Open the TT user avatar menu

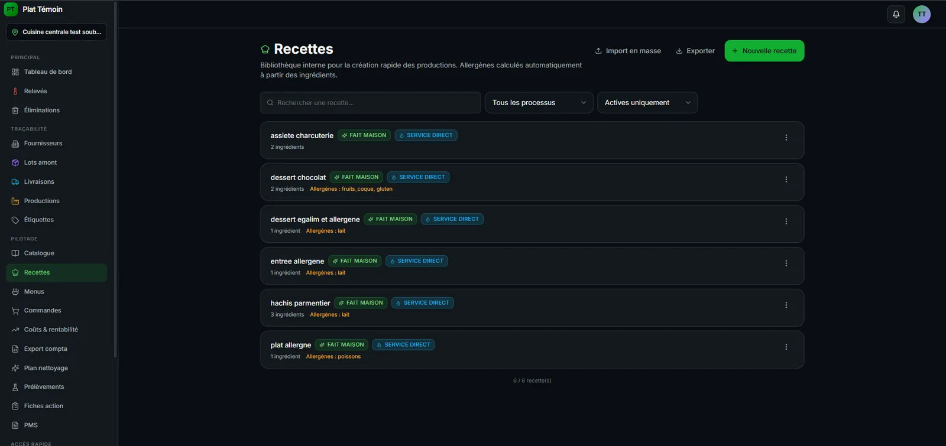click(x=921, y=14)
